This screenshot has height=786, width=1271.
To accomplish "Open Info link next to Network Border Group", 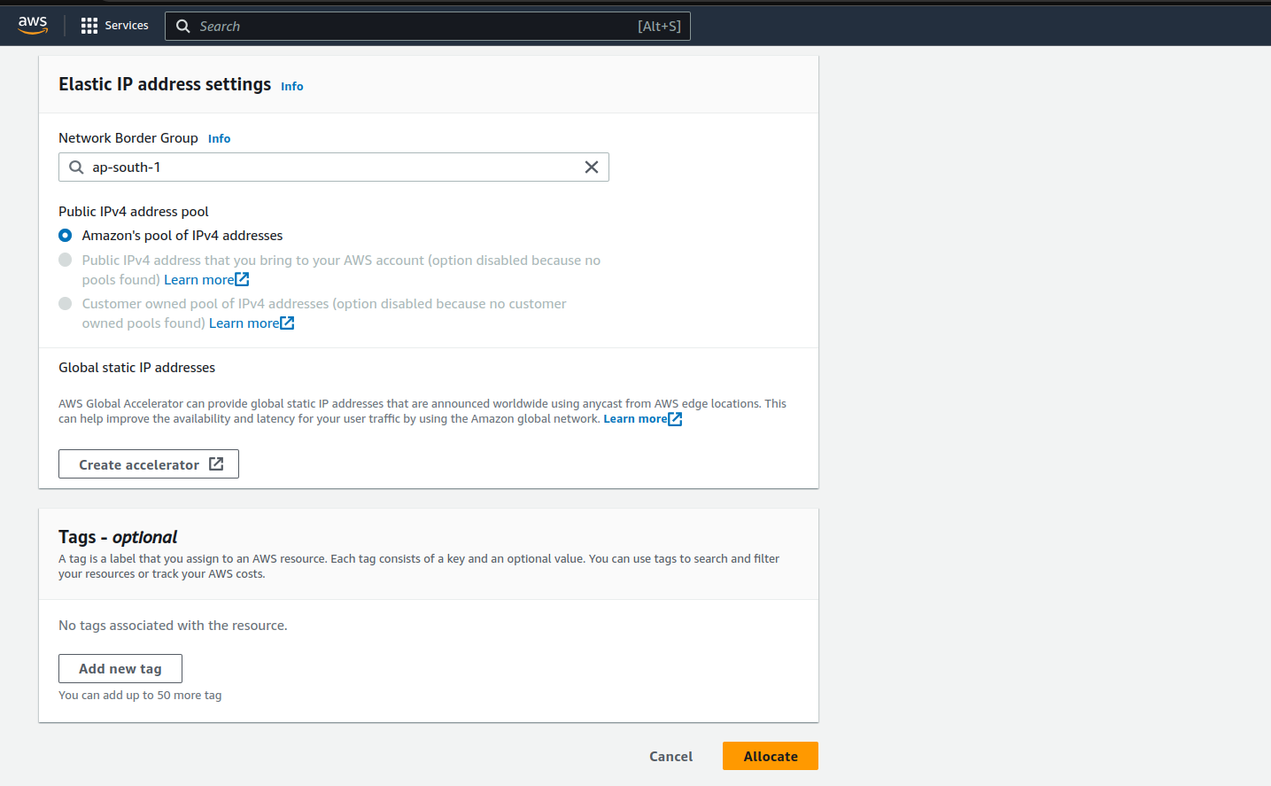I will [220, 139].
